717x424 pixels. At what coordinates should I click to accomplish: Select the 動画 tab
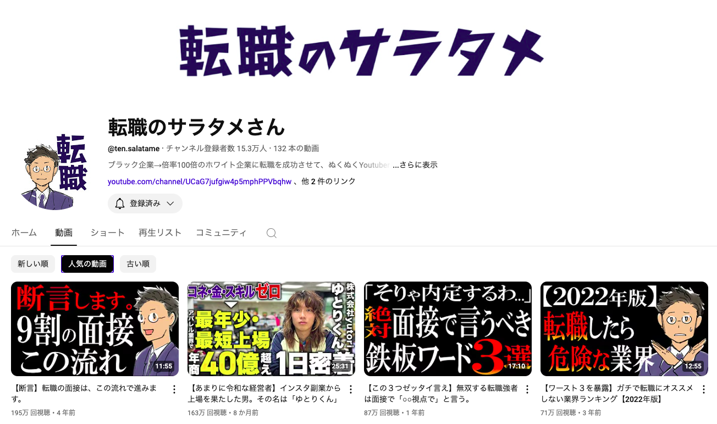pos(64,233)
